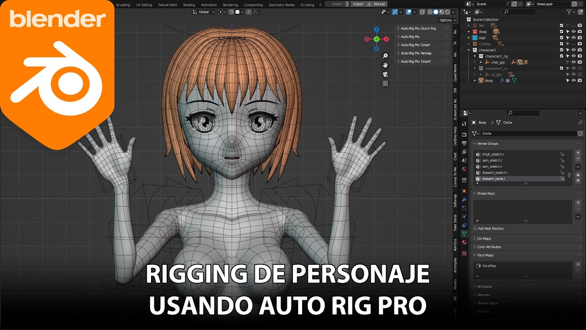Viewport: 586px width, 330px height.
Task: Open the Tool properties tab icon
Action: [x=464, y=123]
